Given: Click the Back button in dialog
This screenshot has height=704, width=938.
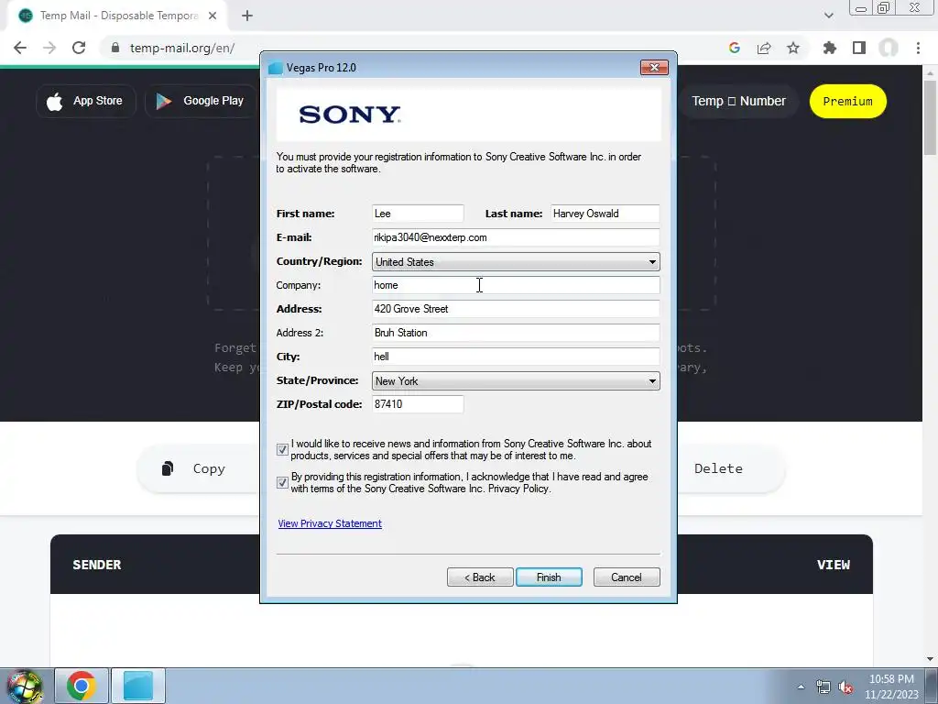Looking at the screenshot, I should click(x=480, y=577).
